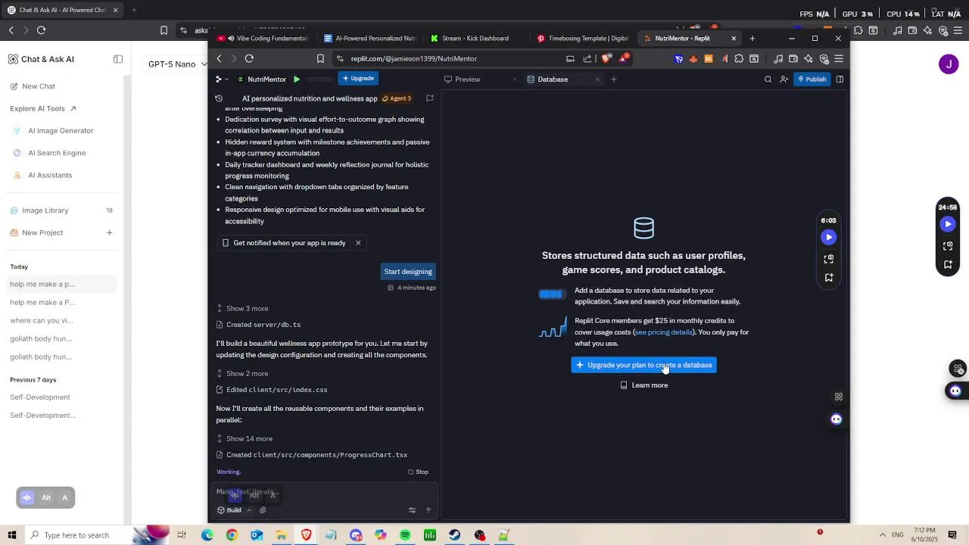Click Upgrade your plan to create a database

click(x=643, y=365)
